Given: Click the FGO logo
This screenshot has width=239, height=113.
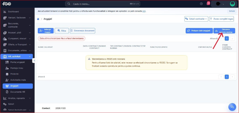Looking at the screenshot, I should tap(7, 4).
